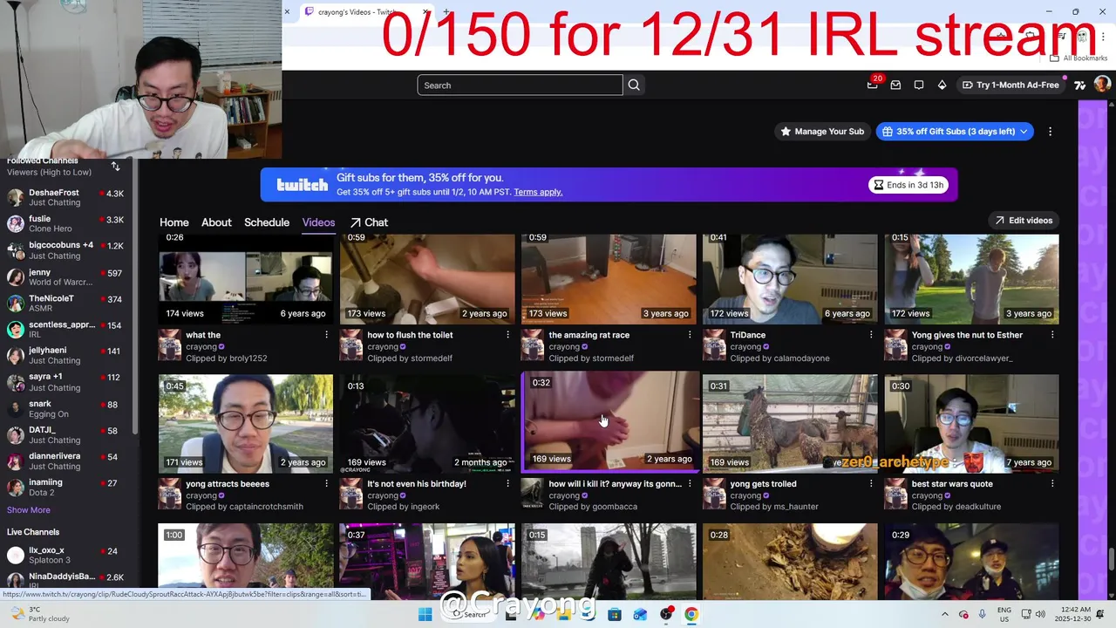Open fuslie channel in sidebar
1116x628 pixels.
point(68,223)
